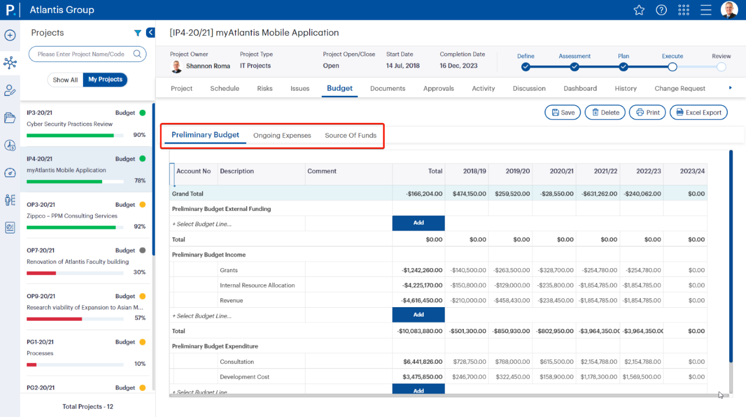Screen dimensions: 746x417
Task: Open the clock dollar icon in sidebar
Action: 10,145
